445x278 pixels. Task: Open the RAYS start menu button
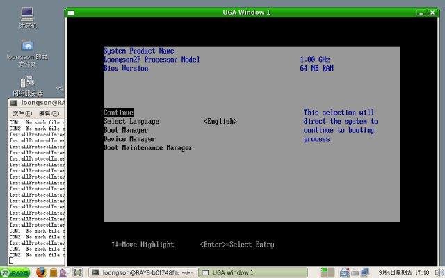click(x=15, y=272)
